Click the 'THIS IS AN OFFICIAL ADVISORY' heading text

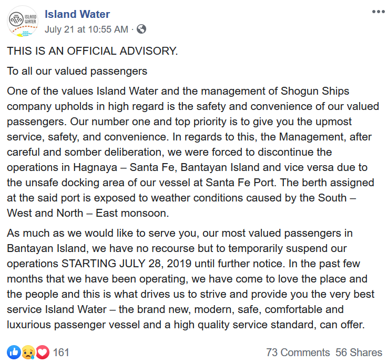tap(93, 51)
